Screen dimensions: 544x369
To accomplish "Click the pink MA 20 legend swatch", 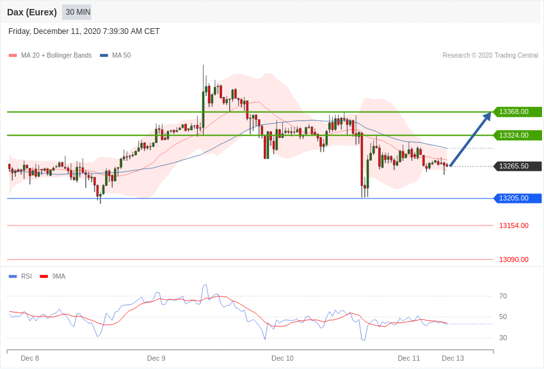I will point(13,56).
